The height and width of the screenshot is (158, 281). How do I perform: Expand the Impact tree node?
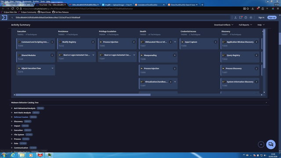tap(12, 126)
